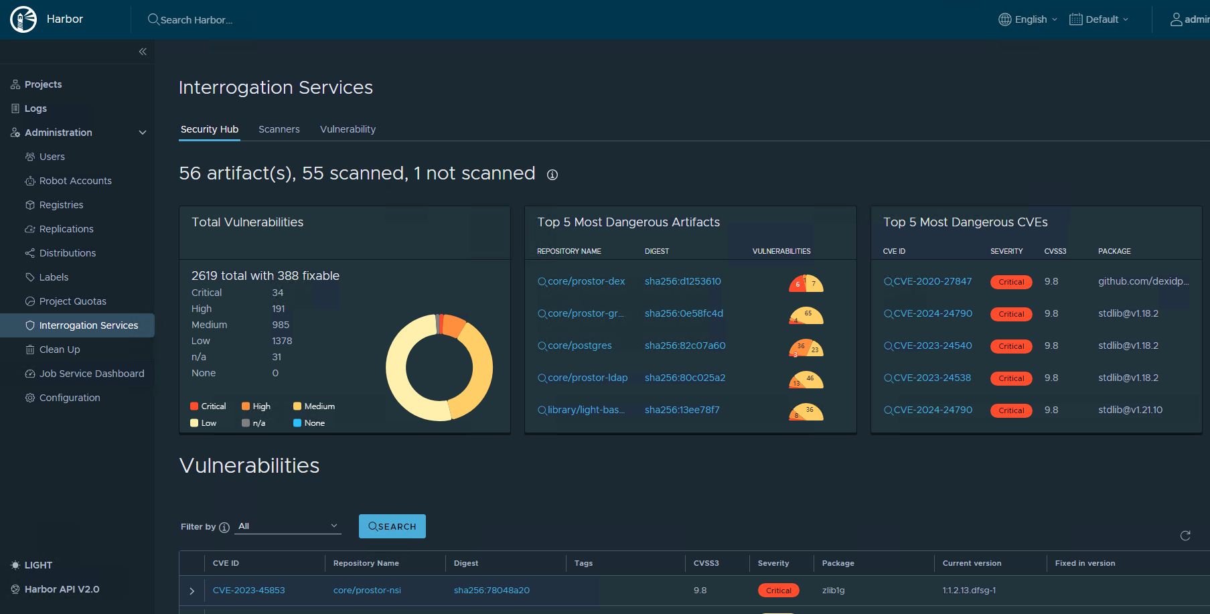Click info icon next to scanned artifacts summary
The width and height of the screenshot is (1210, 614).
pos(552,175)
